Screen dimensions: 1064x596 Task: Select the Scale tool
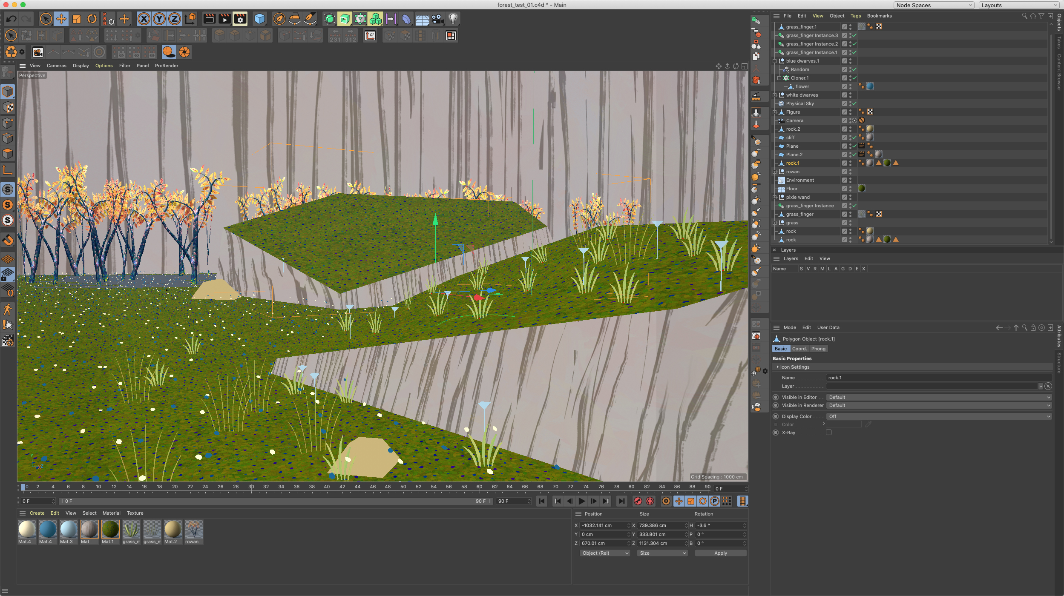click(x=77, y=19)
